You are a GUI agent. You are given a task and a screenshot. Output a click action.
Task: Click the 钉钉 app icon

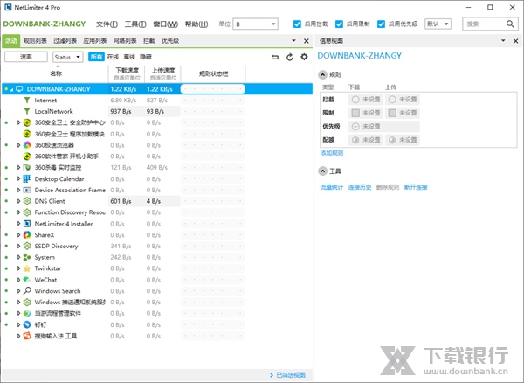pos(27,324)
